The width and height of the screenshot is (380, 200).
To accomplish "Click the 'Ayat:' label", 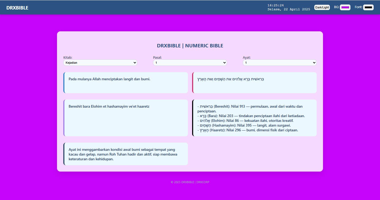I will tap(247, 57).
